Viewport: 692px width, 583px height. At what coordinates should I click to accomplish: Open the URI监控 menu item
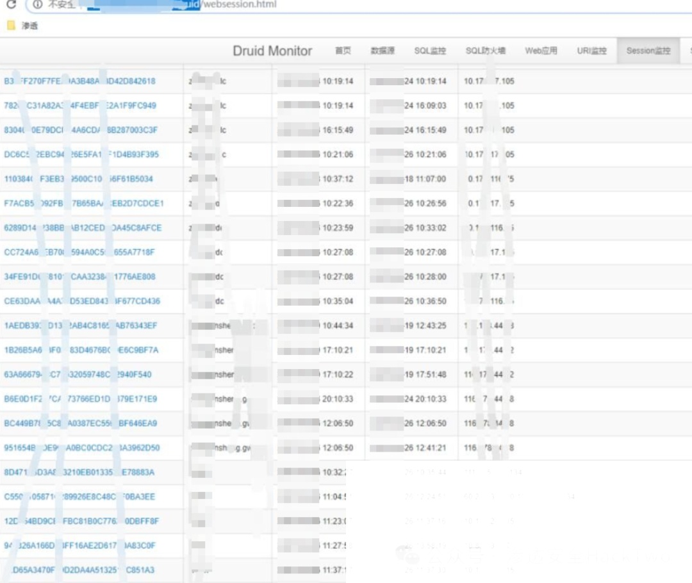592,51
